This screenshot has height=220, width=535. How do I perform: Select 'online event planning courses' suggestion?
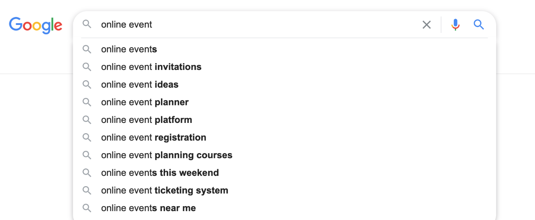[284, 155]
